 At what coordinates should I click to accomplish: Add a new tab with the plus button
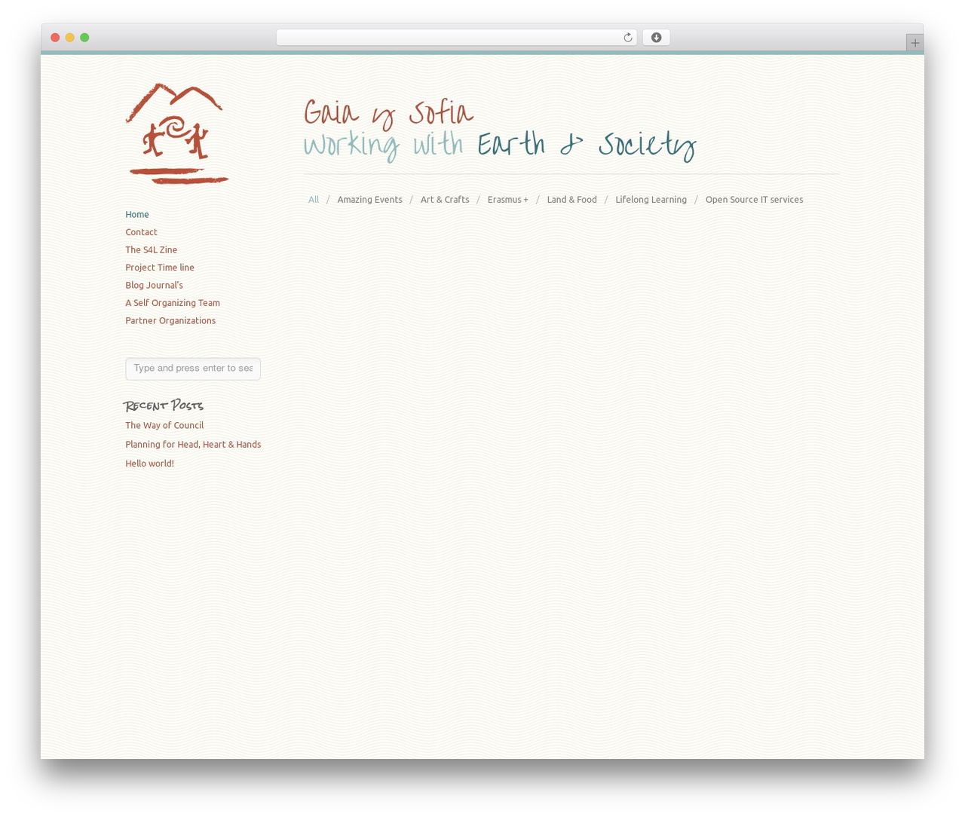coord(914,43)
